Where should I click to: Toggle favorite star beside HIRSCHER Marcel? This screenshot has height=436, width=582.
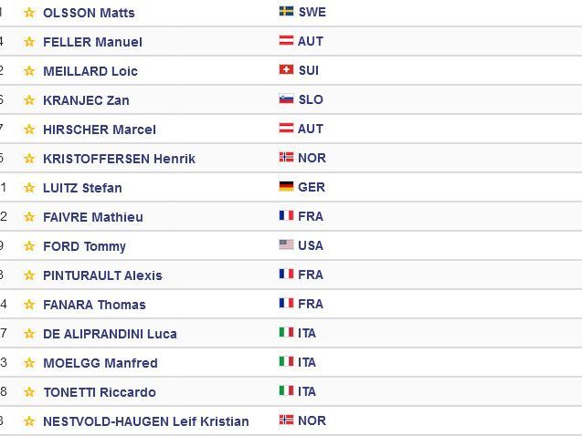(x=29, y=130)
